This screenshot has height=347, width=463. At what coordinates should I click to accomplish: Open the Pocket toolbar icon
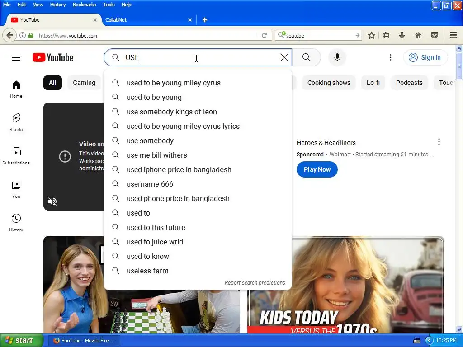(435, 35)
